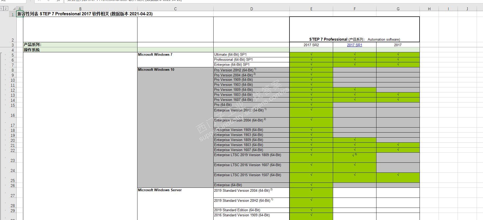Select the 'Enterprise Version 1903 (64-Bit)' cell

click(251, 135)
